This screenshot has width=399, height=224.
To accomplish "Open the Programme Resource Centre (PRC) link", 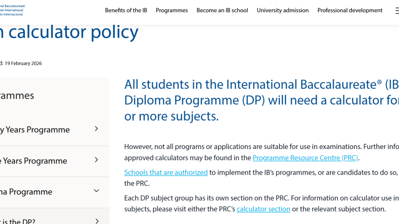I will 305,158.
